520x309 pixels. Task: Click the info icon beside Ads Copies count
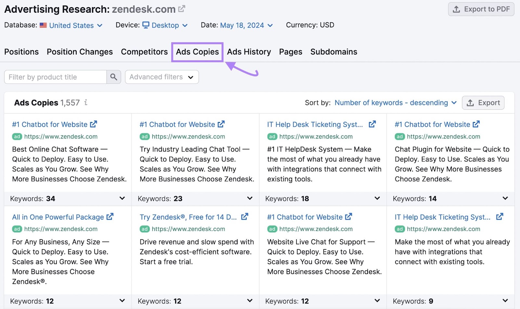(85, 102)
